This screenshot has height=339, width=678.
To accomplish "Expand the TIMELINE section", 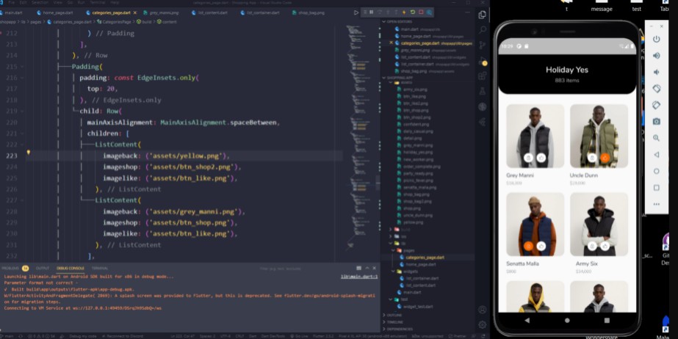I will [394, 322].
